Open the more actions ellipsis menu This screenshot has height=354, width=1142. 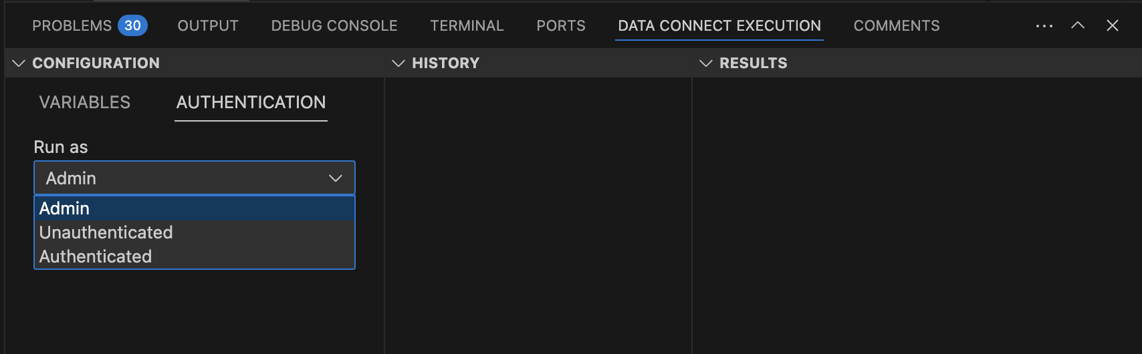1044,26
